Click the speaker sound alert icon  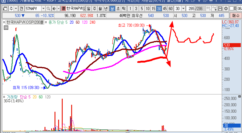click(54, 9)
